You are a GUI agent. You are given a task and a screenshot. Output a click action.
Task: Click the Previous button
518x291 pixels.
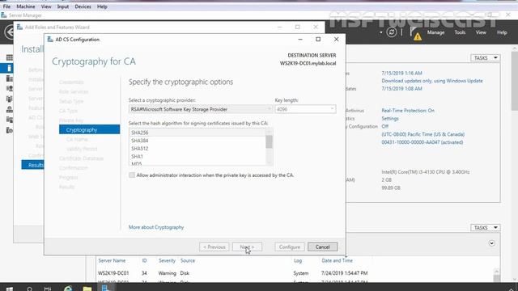click(214, 247)
